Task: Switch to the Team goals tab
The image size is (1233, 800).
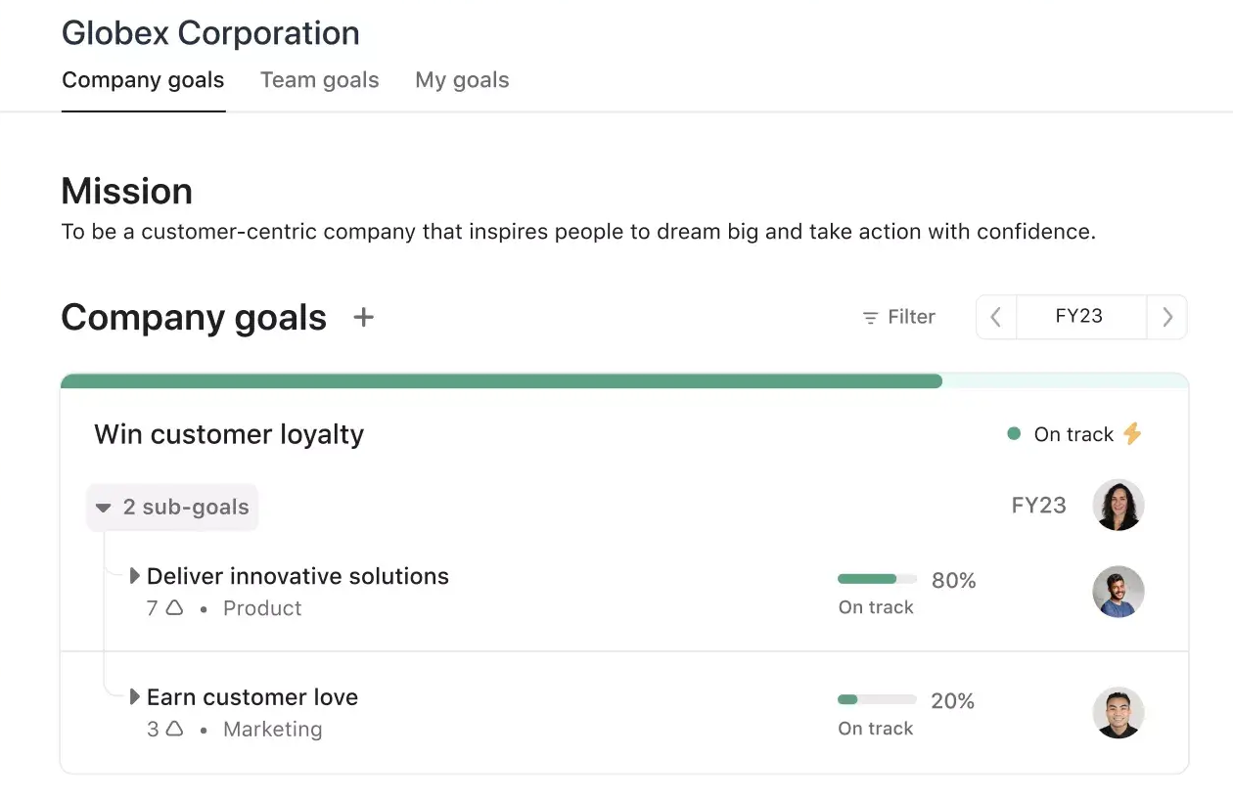Action: coord(319,80)
